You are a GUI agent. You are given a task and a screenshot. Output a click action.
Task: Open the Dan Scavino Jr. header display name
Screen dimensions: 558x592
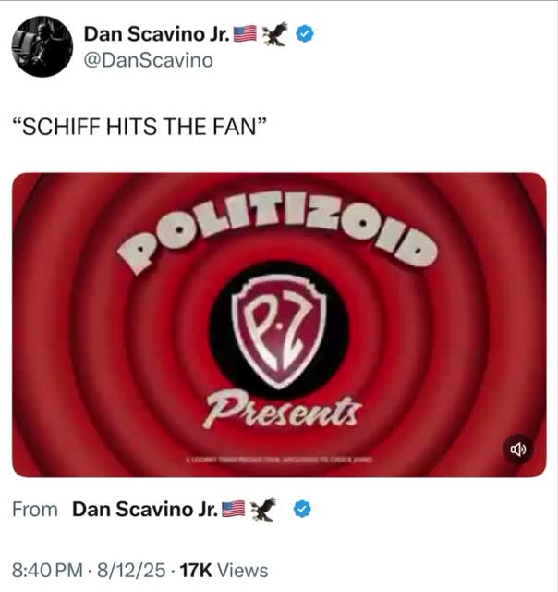(157, 35)
